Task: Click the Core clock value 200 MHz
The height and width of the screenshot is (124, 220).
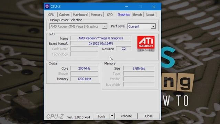Action: click(84, 68)
